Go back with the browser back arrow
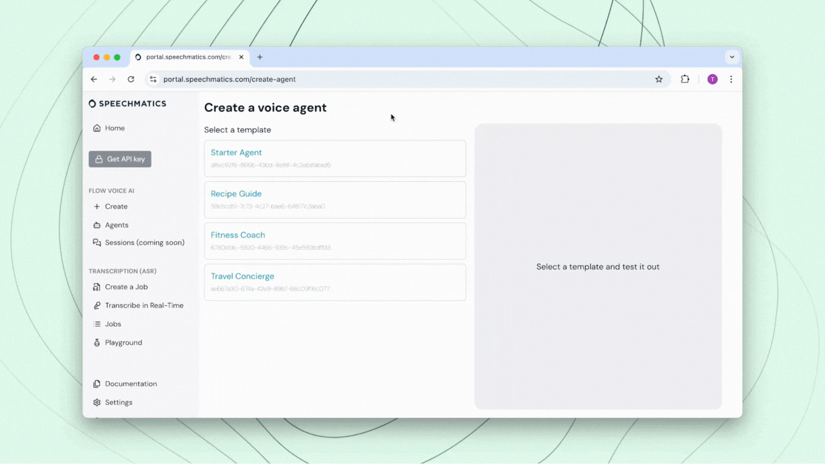 tap(94, 79)
